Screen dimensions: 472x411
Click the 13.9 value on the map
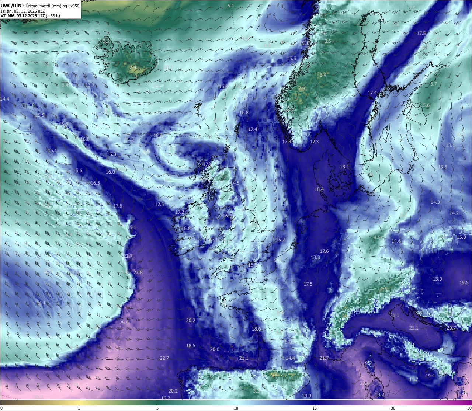[x=437, y=279]
